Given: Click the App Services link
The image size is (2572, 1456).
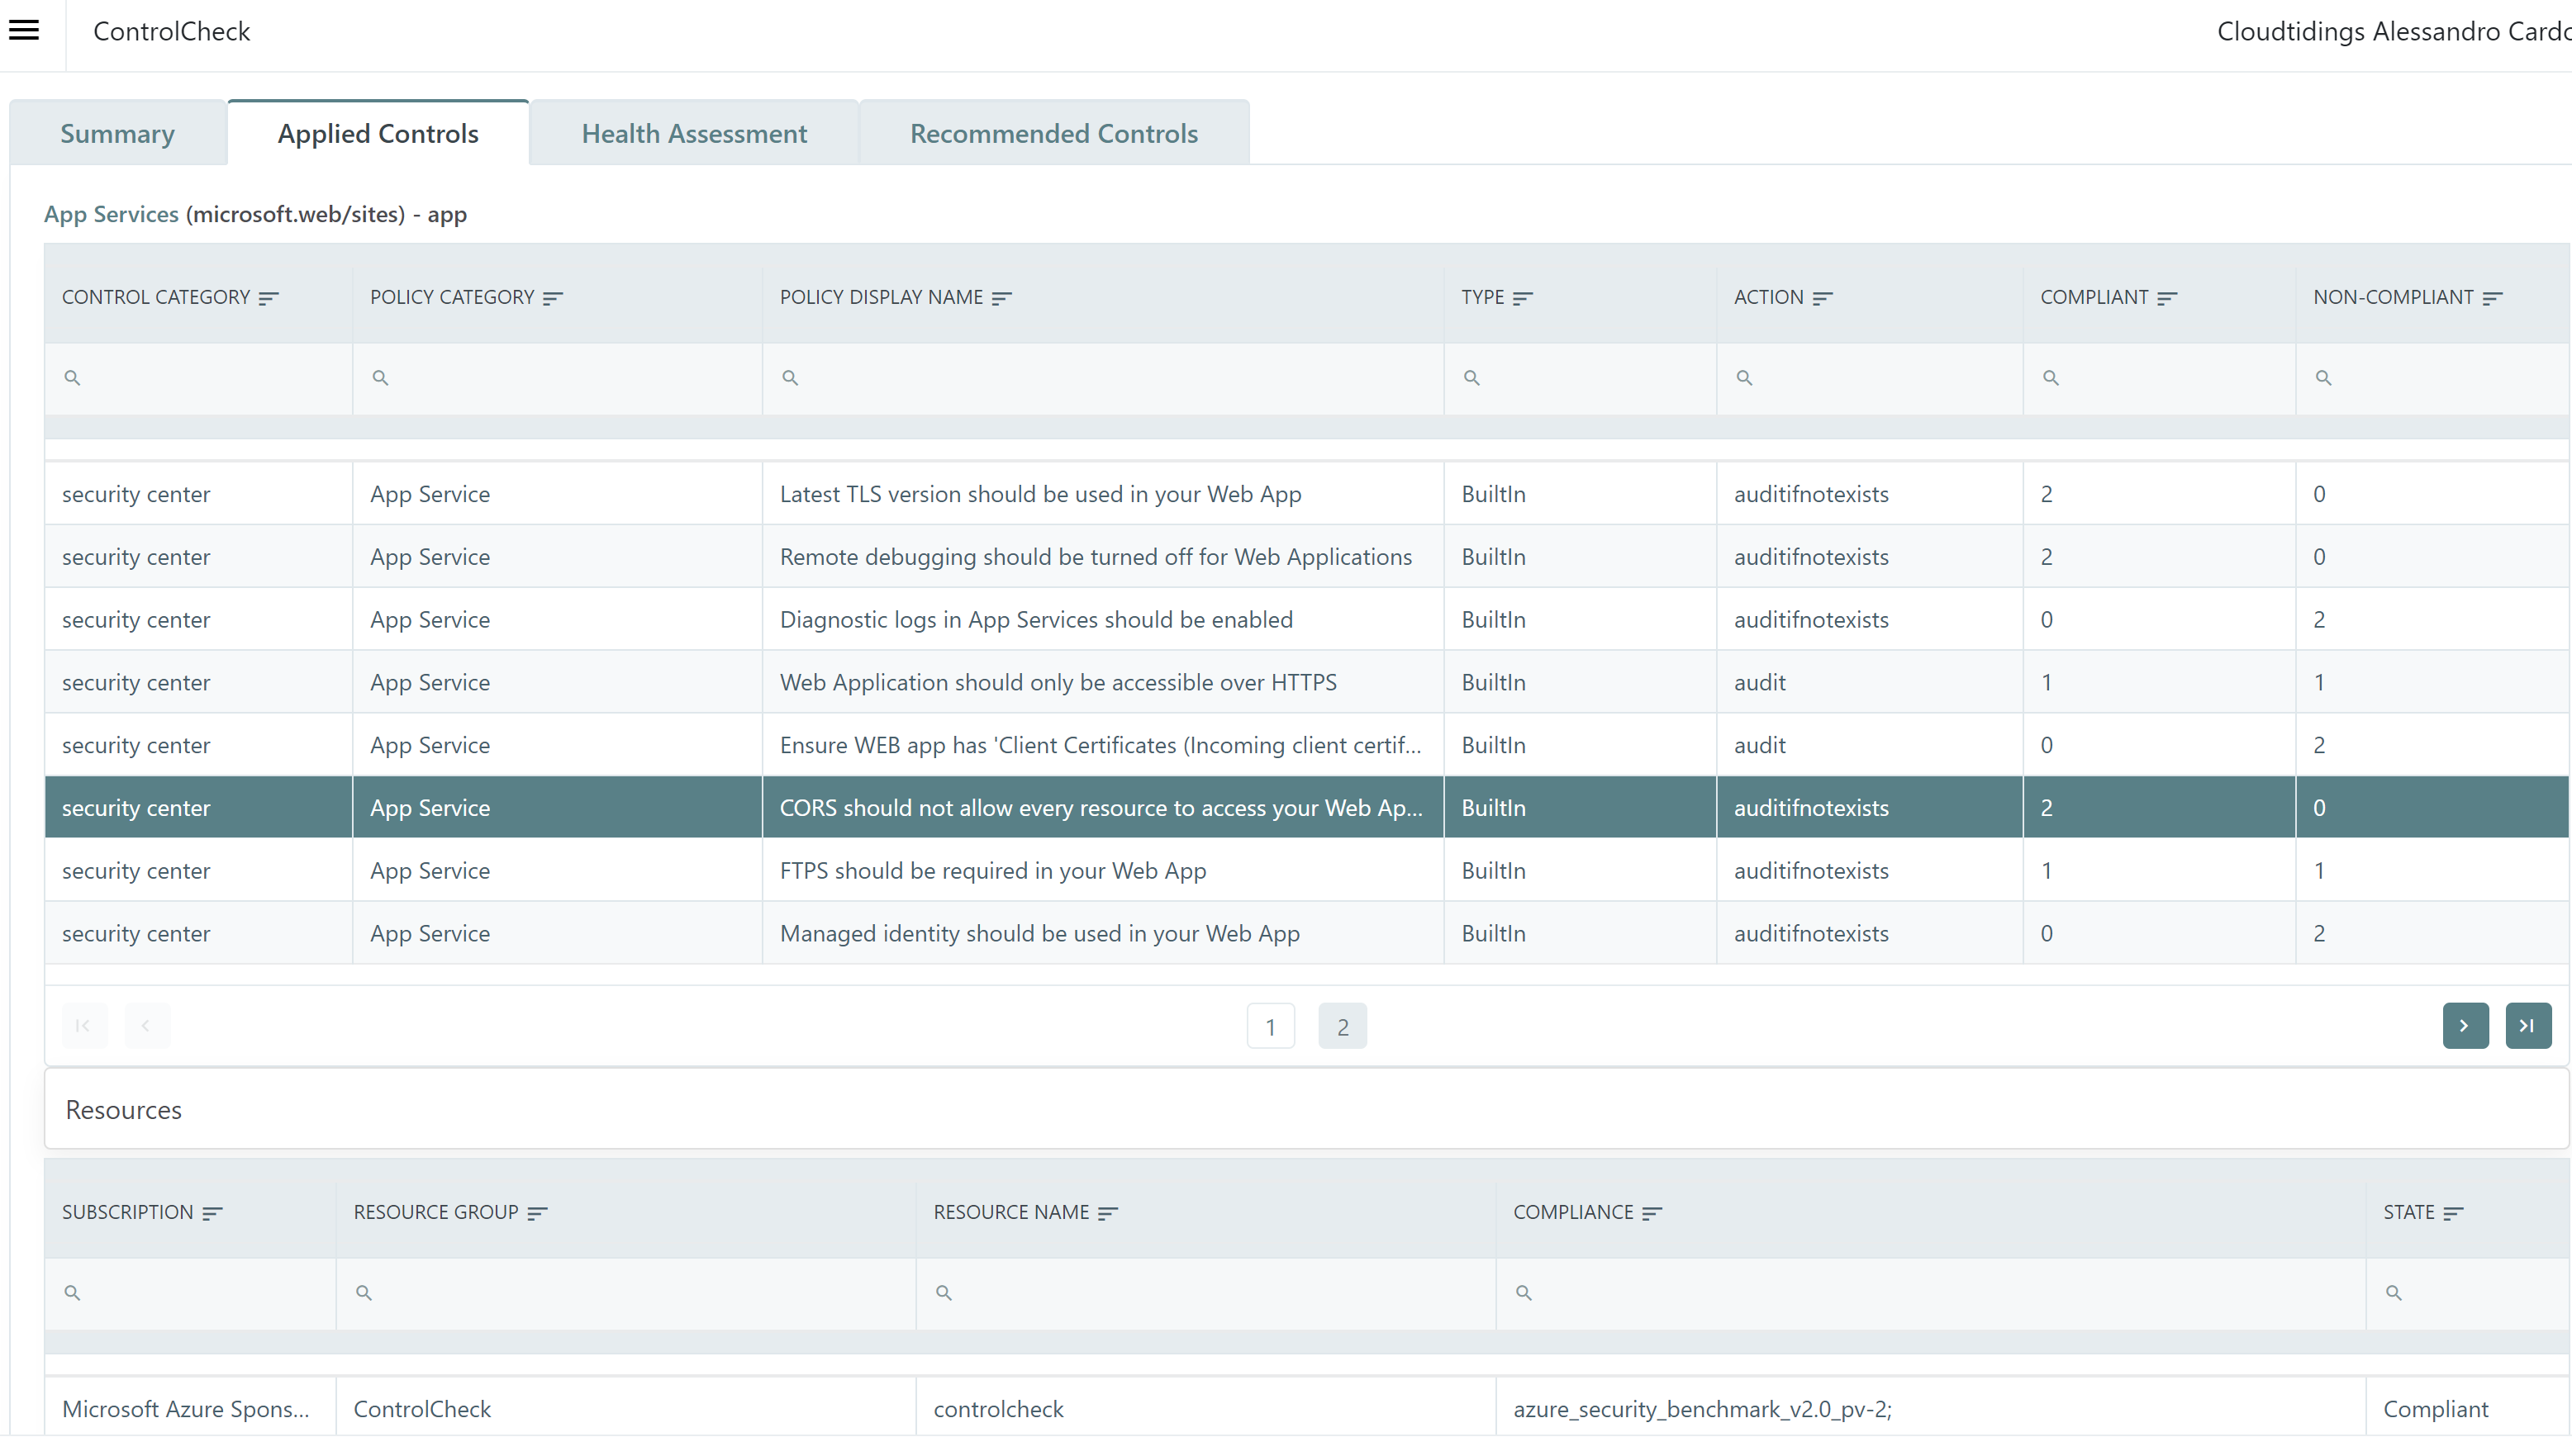Looking at the screenshot, I should point(111,214).
